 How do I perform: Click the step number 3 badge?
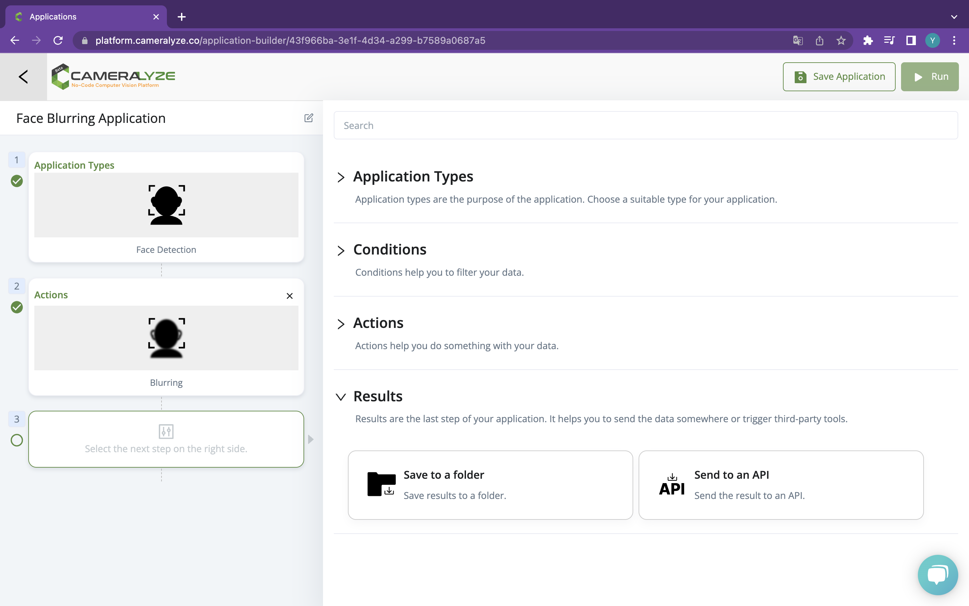(17, 419)
